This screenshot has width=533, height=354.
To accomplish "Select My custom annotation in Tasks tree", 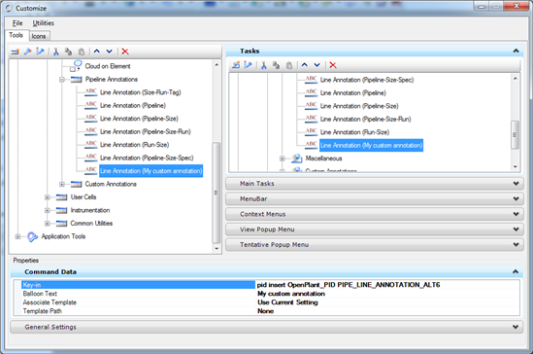I will [x=371, y=145].
